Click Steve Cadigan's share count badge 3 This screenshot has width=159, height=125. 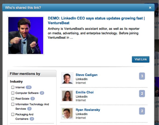point(142,76)
